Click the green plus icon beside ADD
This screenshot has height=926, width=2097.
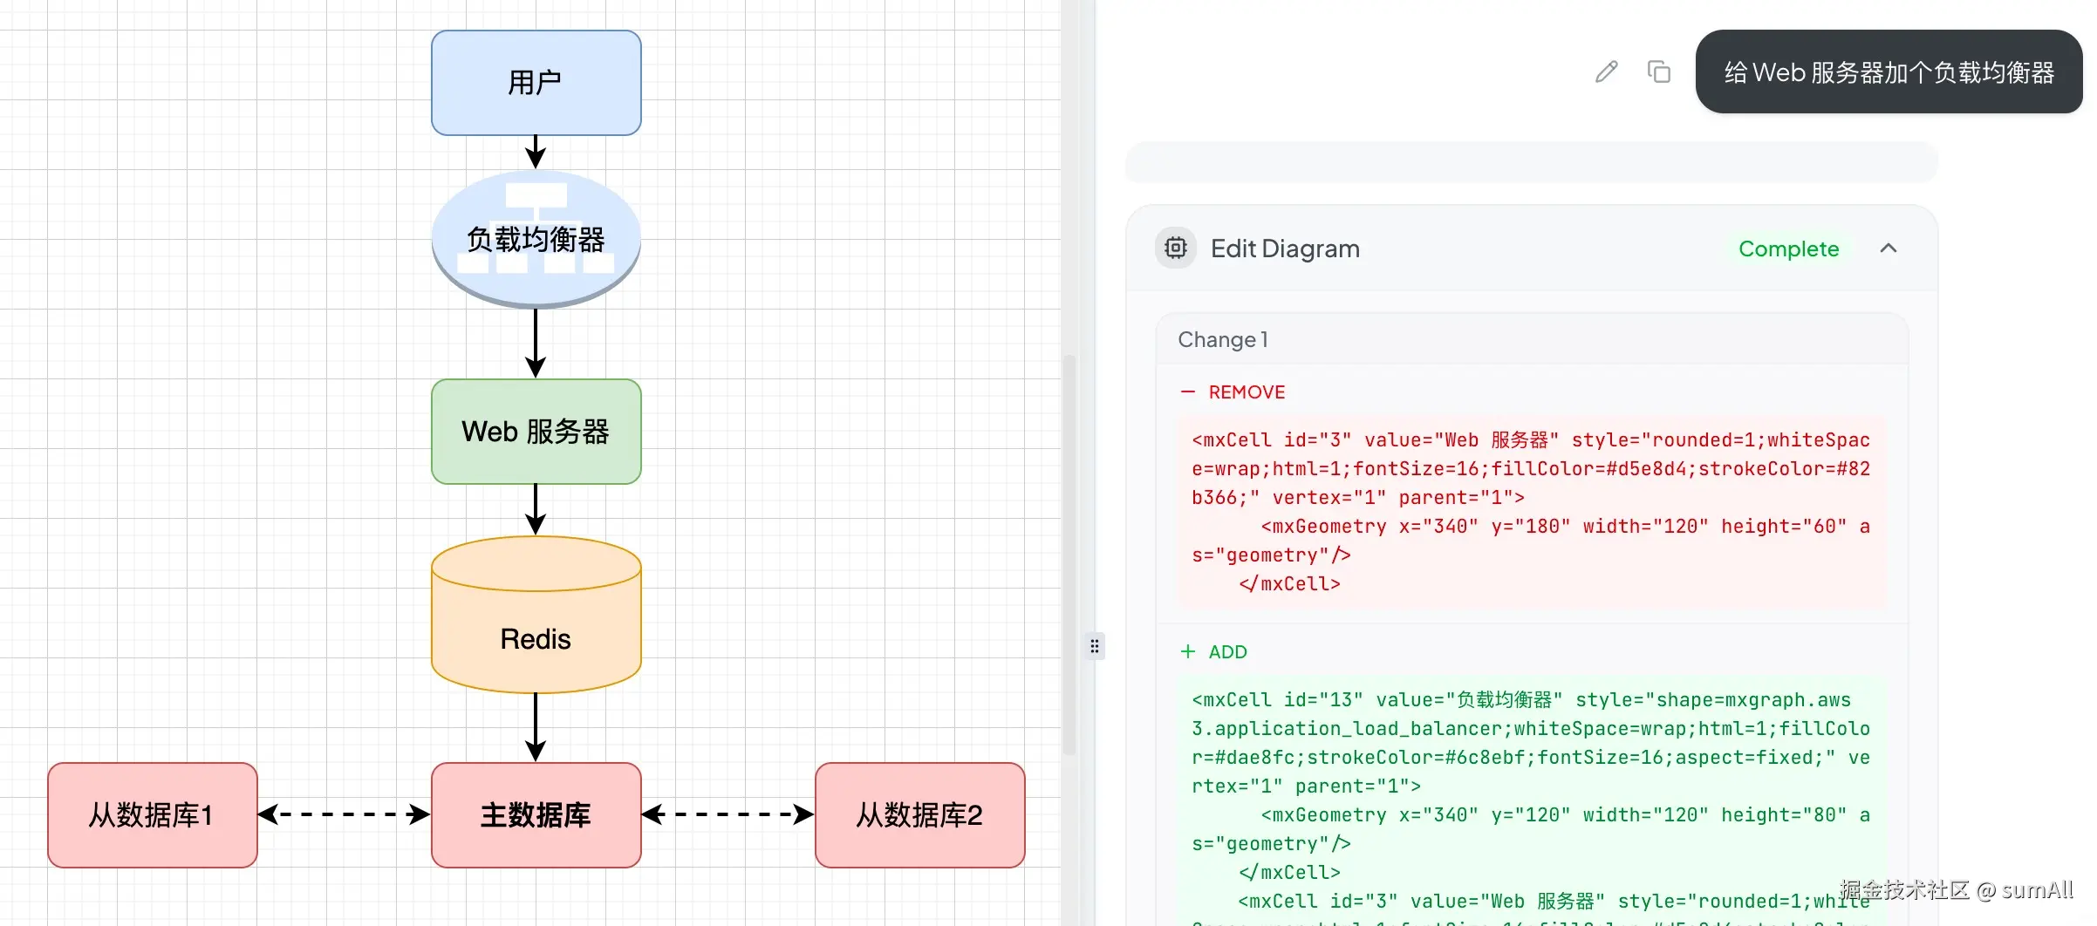coord(1187,652)
